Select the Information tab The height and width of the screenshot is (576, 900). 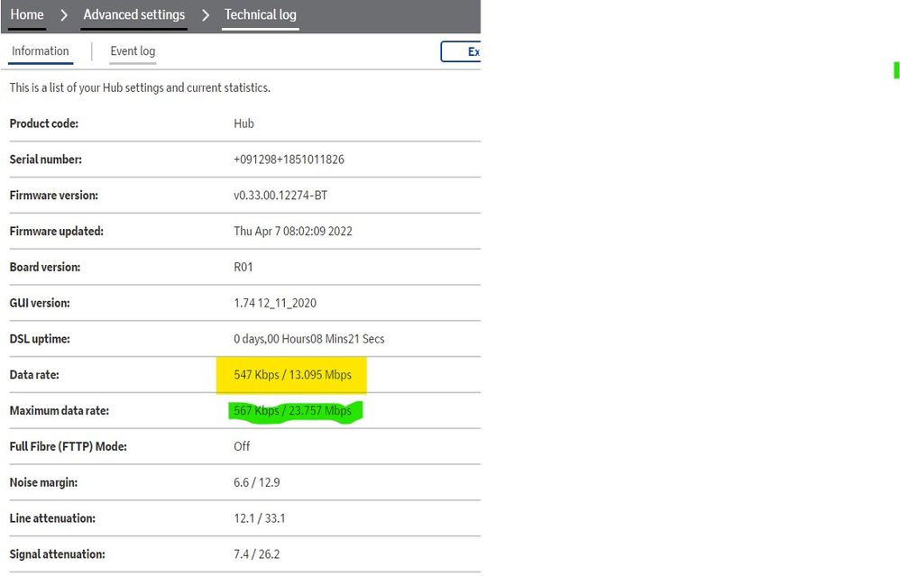point(40,51)
